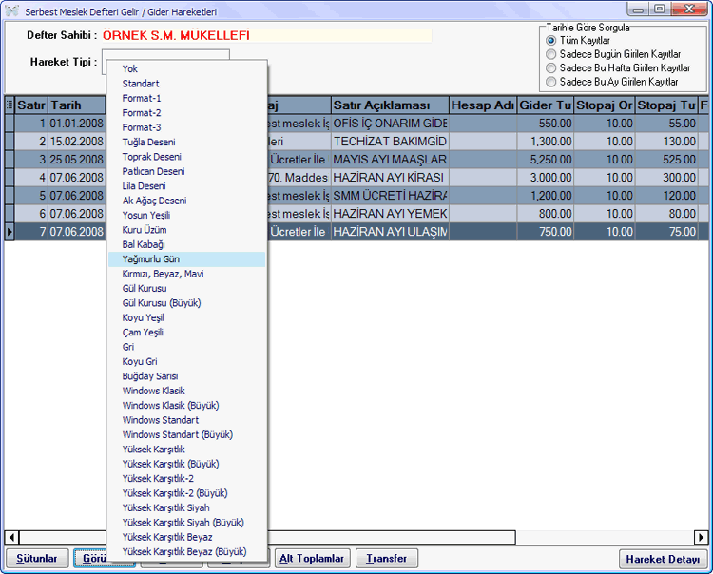This screenshot has width=713, height=574.
Task: Click Satır Açıklaması column header
Action: tap(390, 105)
